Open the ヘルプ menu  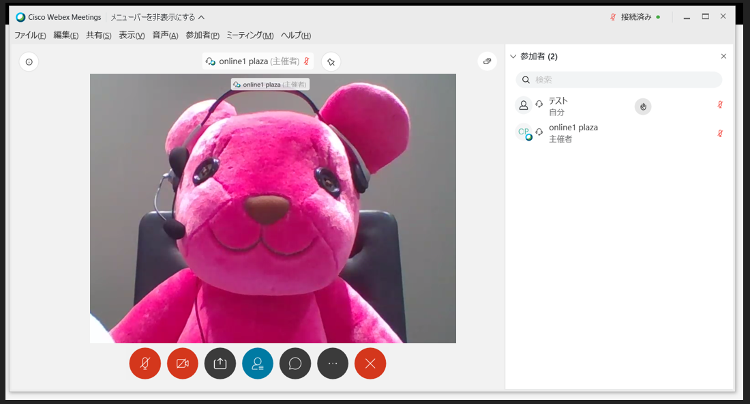point(296,35)
